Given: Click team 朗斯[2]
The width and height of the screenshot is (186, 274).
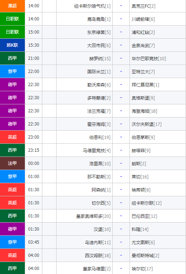Looking at the screenshot, I should [139, 163].
